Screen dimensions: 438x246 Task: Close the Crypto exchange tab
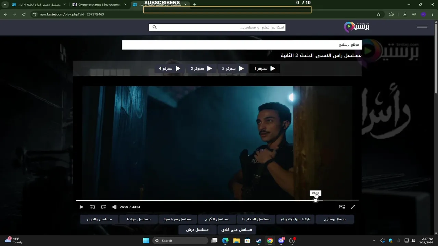click(125, 5)
